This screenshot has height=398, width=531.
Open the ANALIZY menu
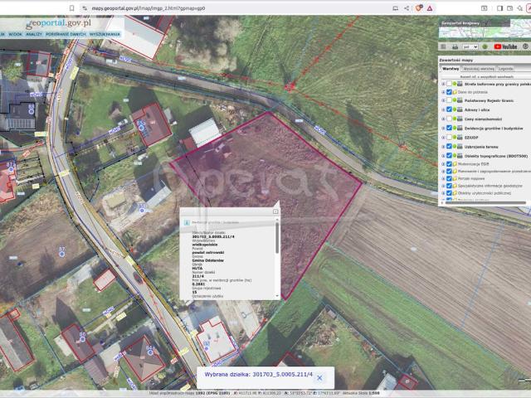click(34, 34)
